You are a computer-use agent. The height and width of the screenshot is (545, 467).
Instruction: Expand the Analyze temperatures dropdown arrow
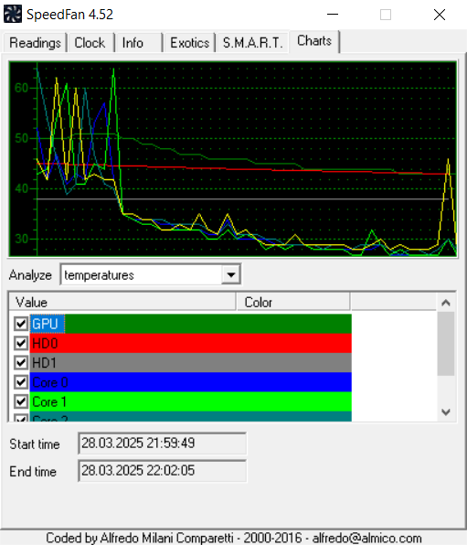click(x=230, y=275)
